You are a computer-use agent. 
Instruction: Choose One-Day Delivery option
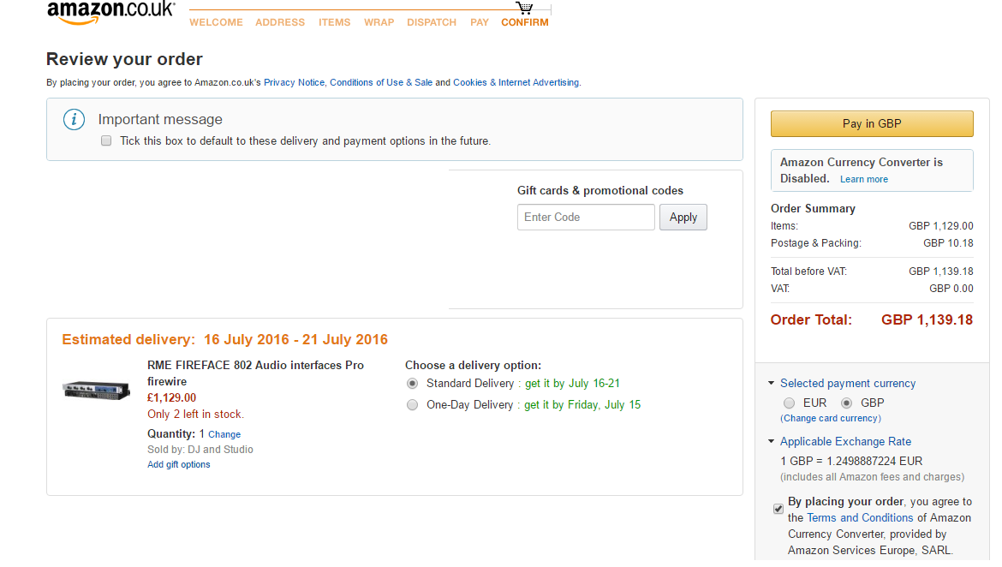pos(413,405)
